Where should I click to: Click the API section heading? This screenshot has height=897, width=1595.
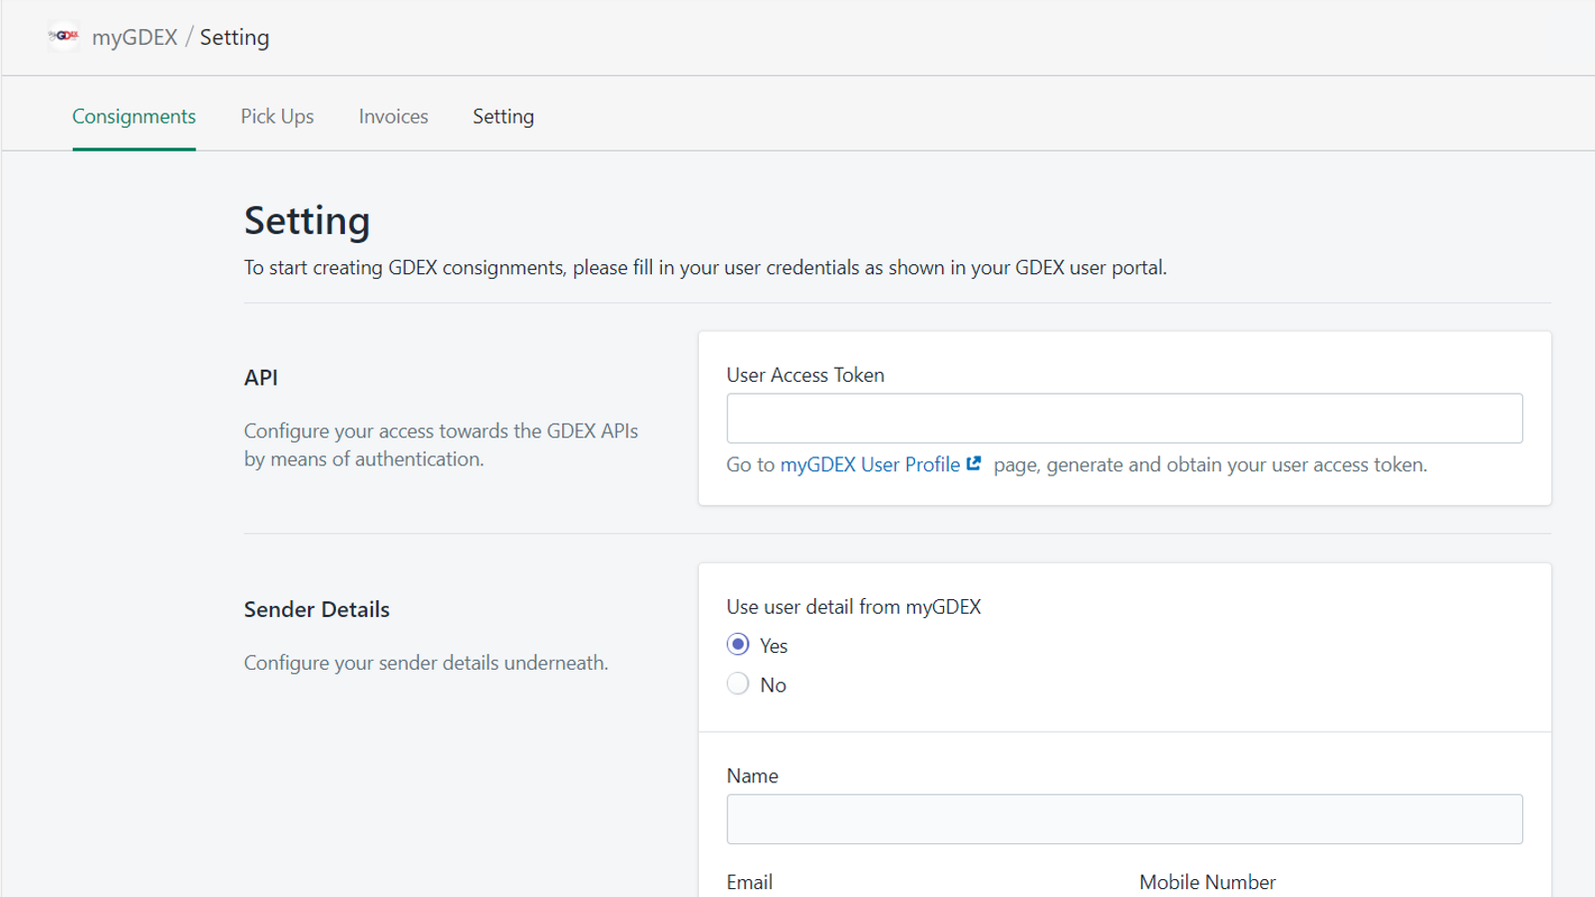261,378
